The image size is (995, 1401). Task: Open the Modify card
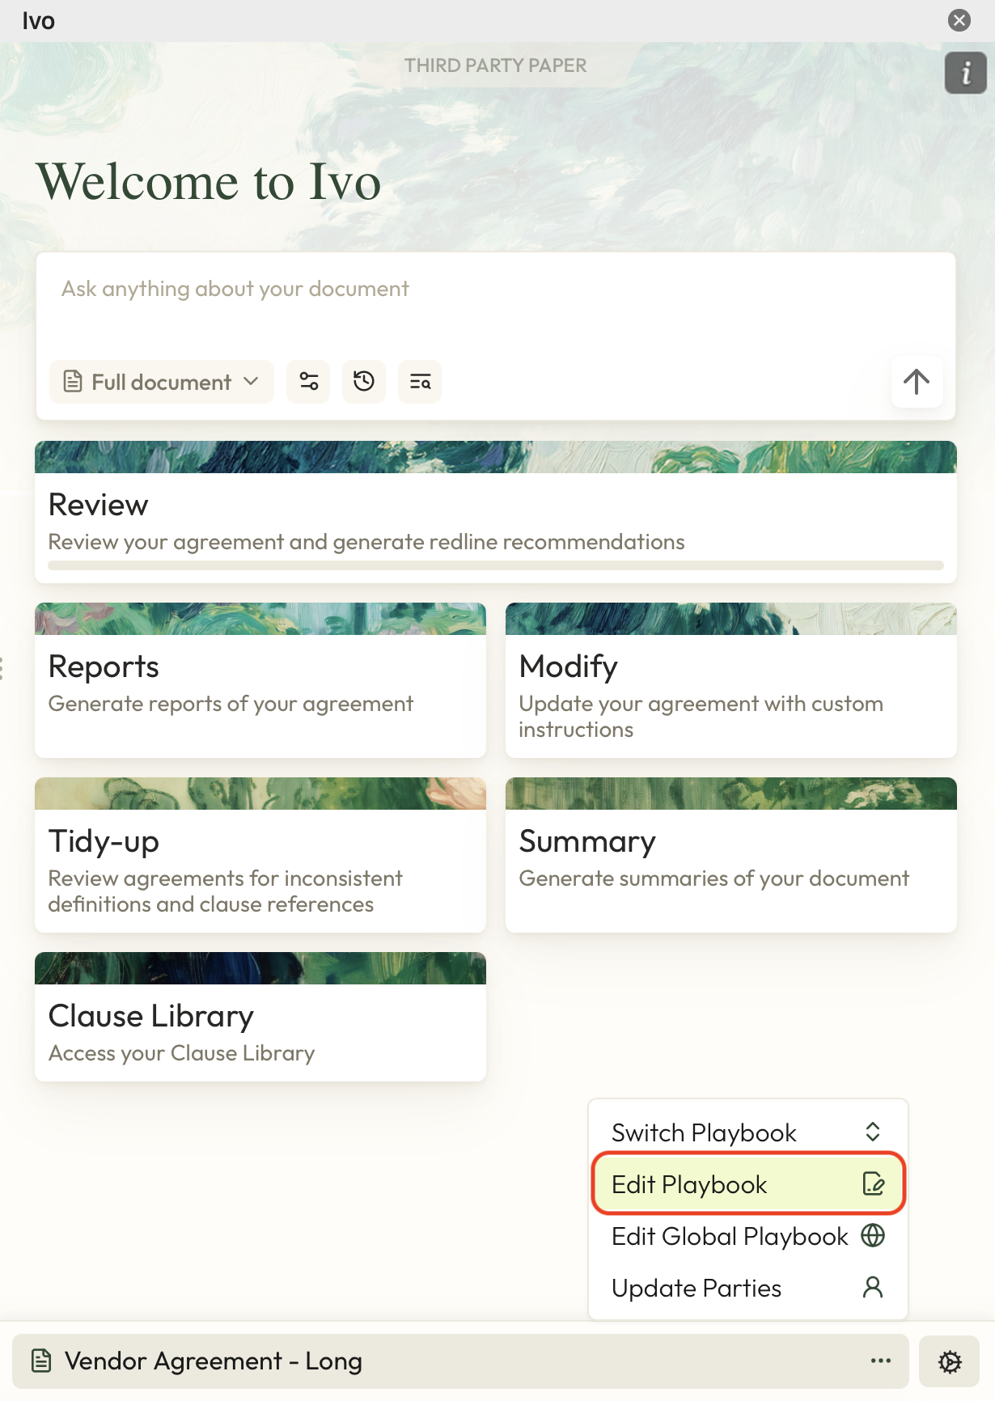[731, 680]
